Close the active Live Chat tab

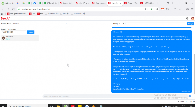[x=120, y=3]
